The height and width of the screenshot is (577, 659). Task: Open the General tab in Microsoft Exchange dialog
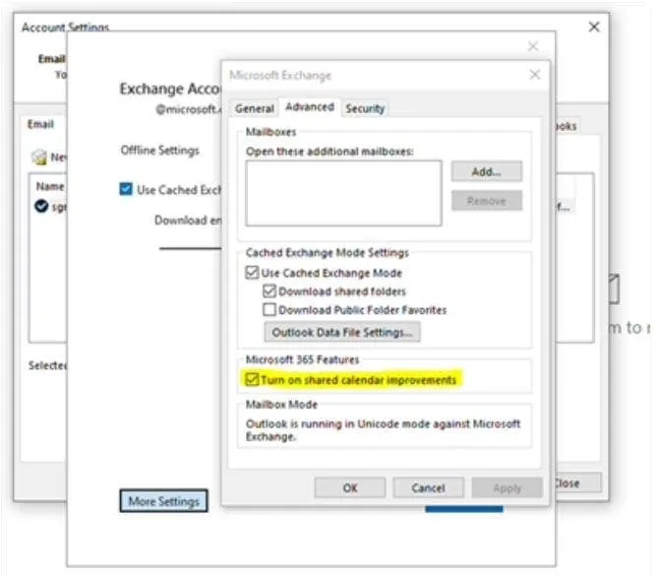[255, 108]
